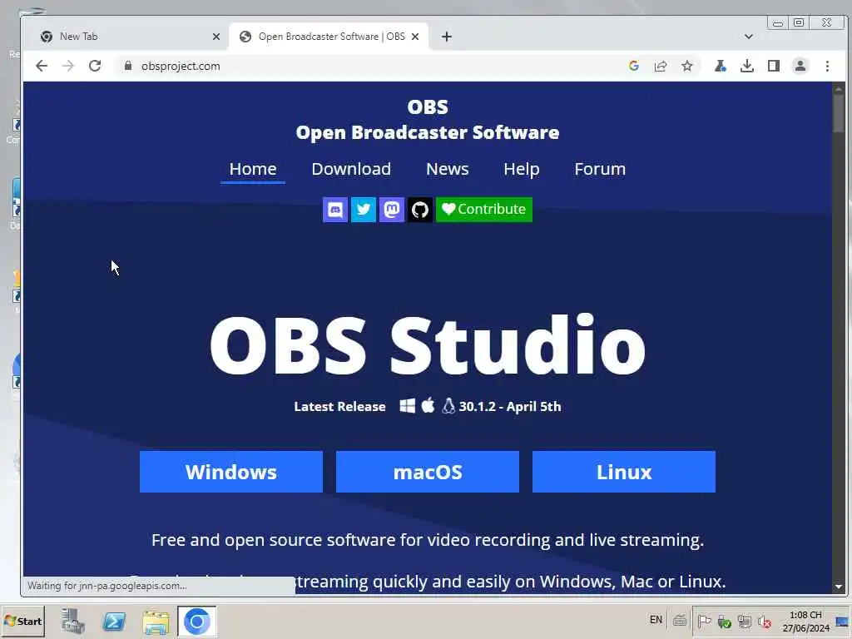
Task: Click the green Contribute button
Action: (x=484, y=209)
